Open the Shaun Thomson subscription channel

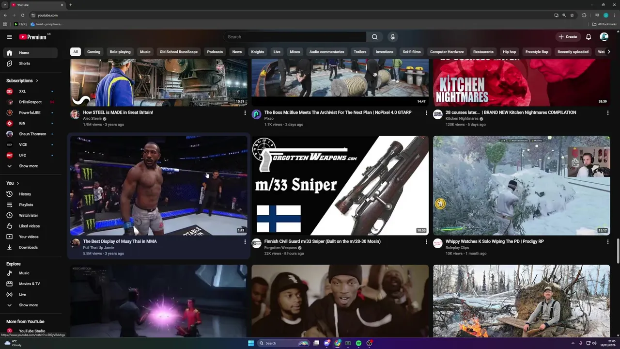(30, 134)
